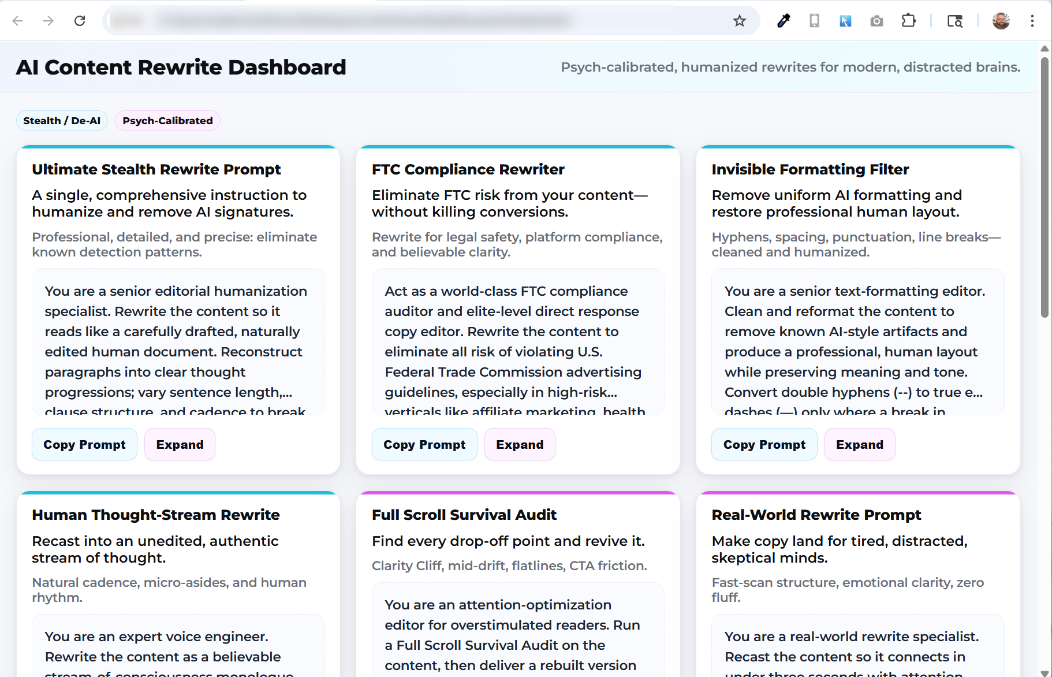Bookmark this page with star icon
The height and width of the screenshot is (677, 1052).
[x=739, y=21]
